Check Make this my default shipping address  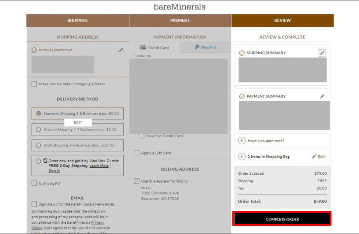34,84
